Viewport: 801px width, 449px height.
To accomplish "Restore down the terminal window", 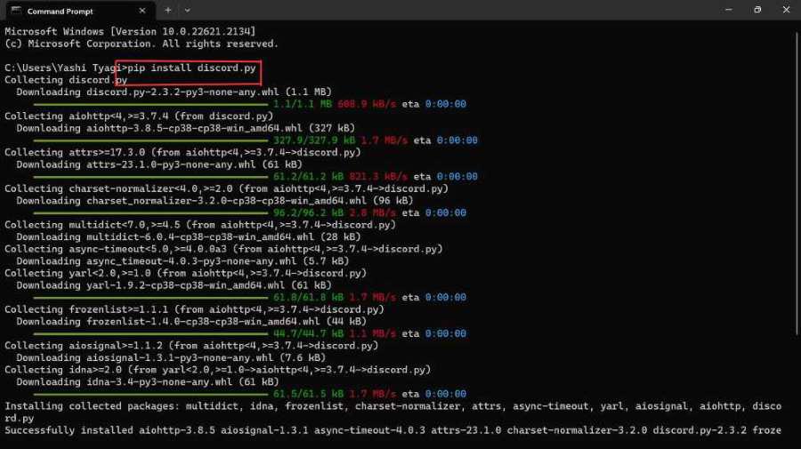I will [x=757, y=10].
